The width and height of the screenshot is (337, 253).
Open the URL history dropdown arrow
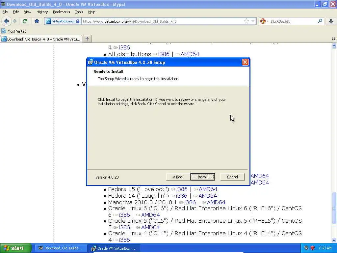[x=253, y=21]
